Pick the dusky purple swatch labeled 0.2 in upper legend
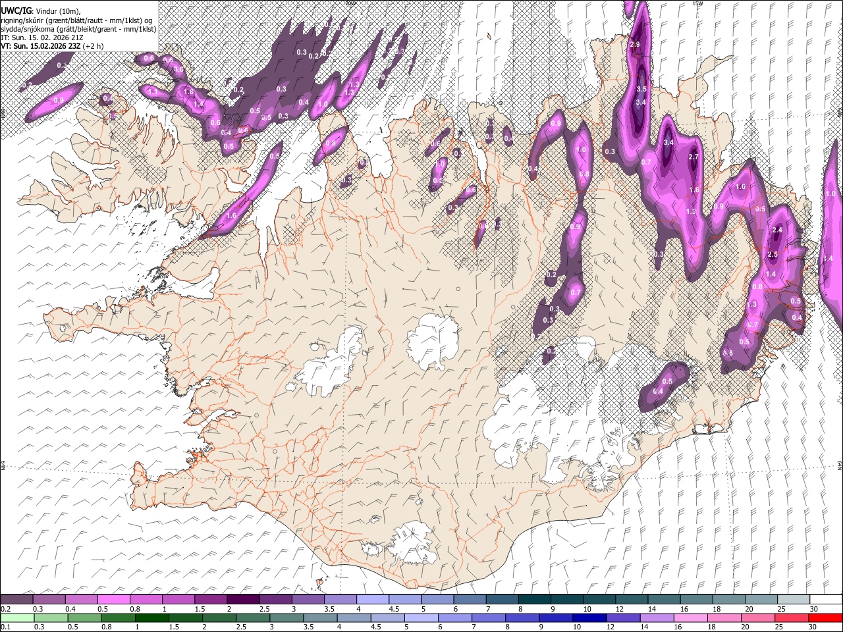Image resolution: width=843 pixels, height=632 pixels. click(x=16, y=600)
